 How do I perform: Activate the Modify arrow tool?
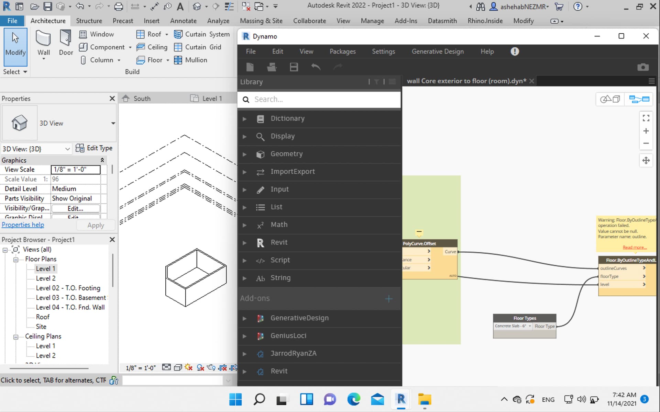pos(15,47)
